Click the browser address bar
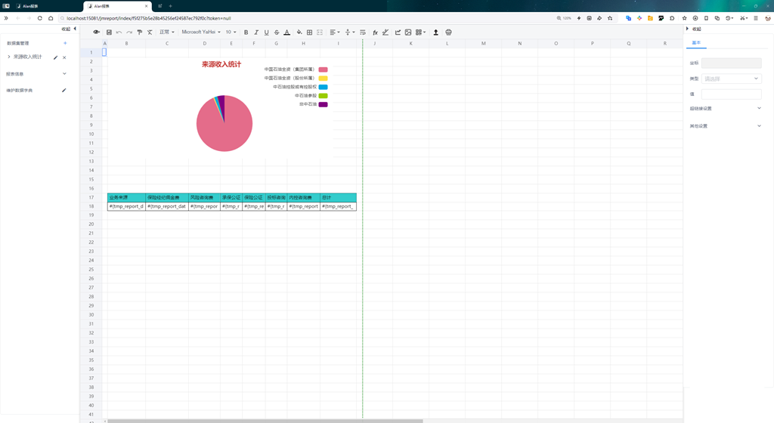This screenshot has height=423, width=774. coord(306,18)
